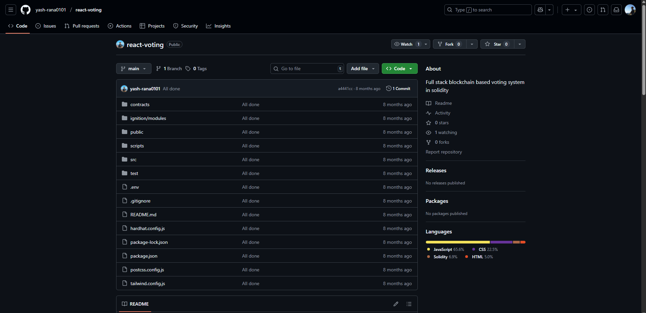
Task: Click the Readme book icon in About
Action: coord(429,103)
